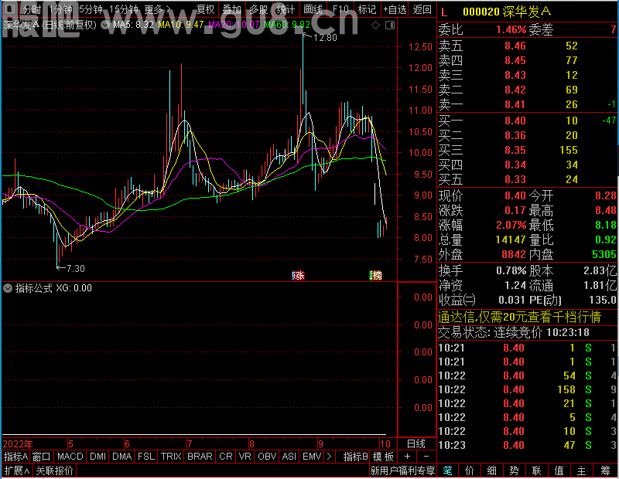Select the 势 trend tab
The image size is (619, 479).
[x=514, y=471]
